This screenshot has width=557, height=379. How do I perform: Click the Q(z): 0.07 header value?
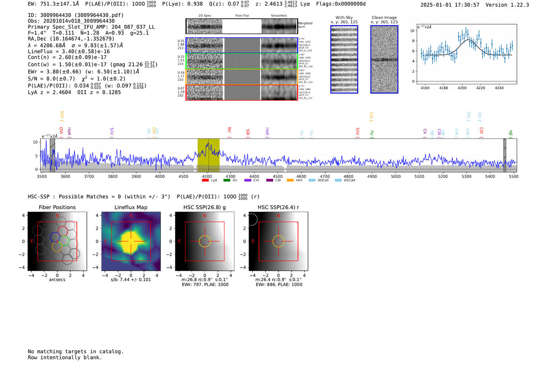tap(229, 4)
